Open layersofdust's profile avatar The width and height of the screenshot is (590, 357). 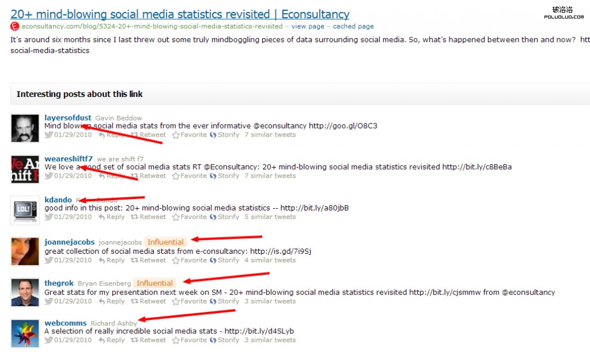tap(25, 128)
